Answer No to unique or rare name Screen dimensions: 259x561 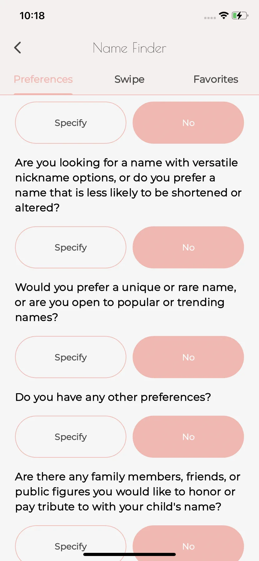(x=188, y=357)
